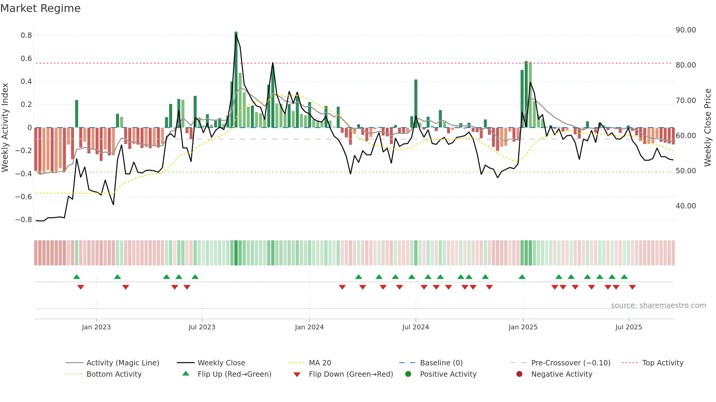This screenshot has width=716, height=402.
Task: Click the green Positive Activity legend dot
Action: (x=408, y=374)
